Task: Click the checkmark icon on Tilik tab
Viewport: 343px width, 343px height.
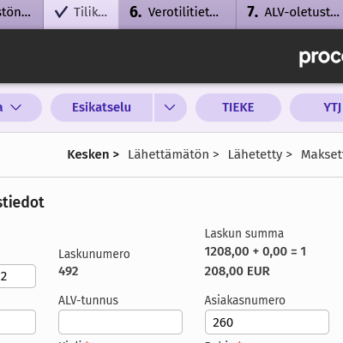Action: coord(61,12)
